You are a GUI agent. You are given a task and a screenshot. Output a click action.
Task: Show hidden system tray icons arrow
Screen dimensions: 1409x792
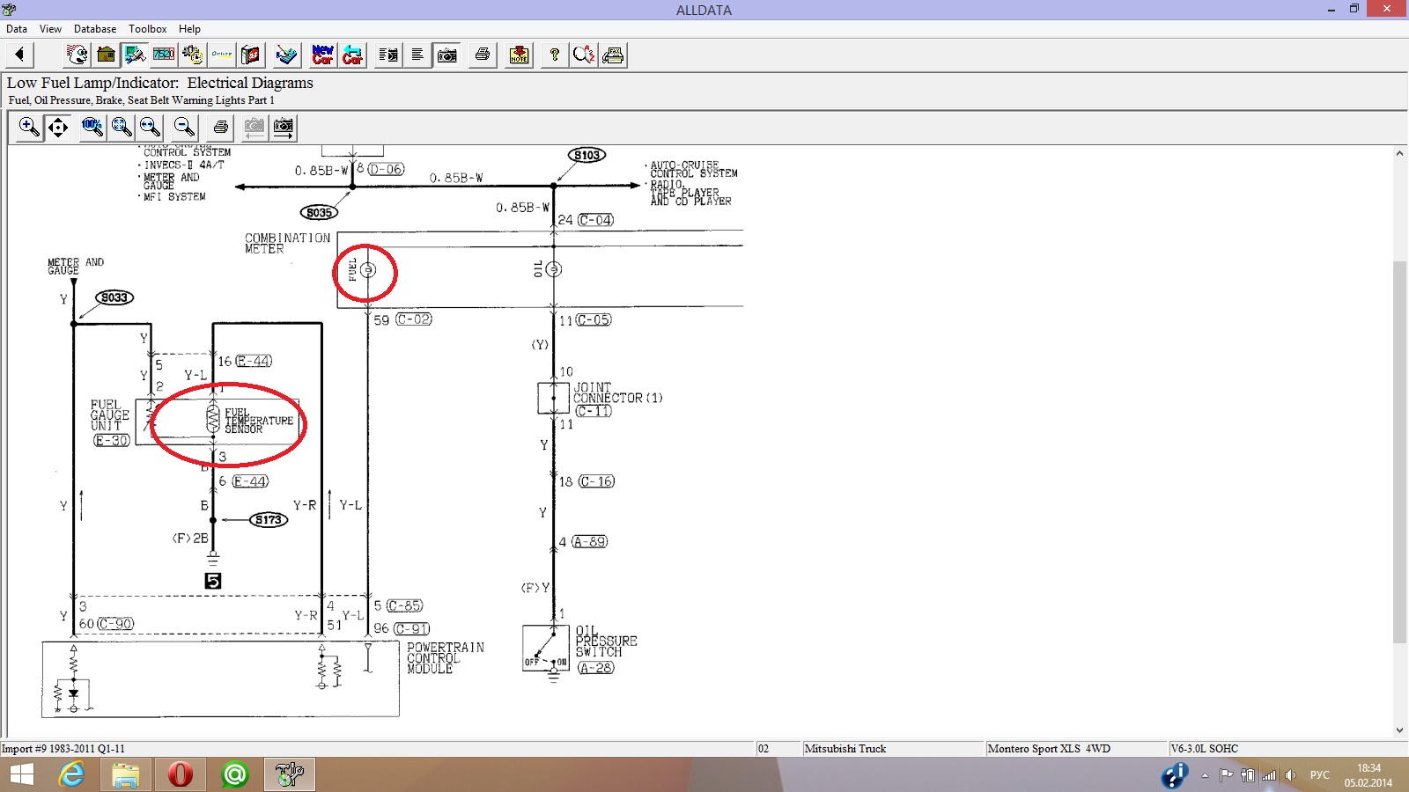[x=1205, y=775]
